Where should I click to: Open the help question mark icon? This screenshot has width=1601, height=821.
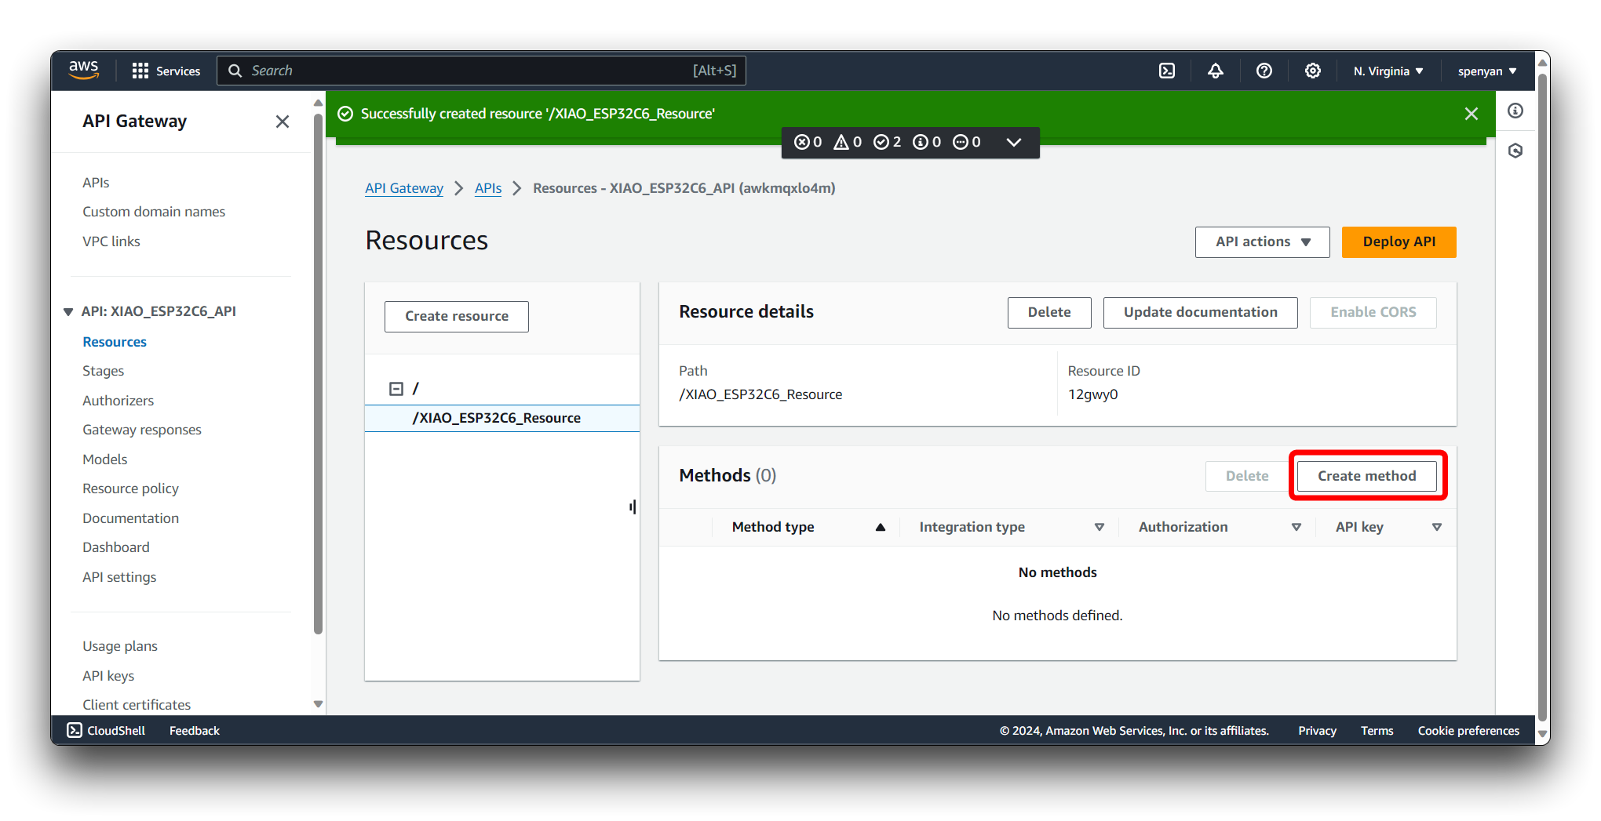[1264, 71]
